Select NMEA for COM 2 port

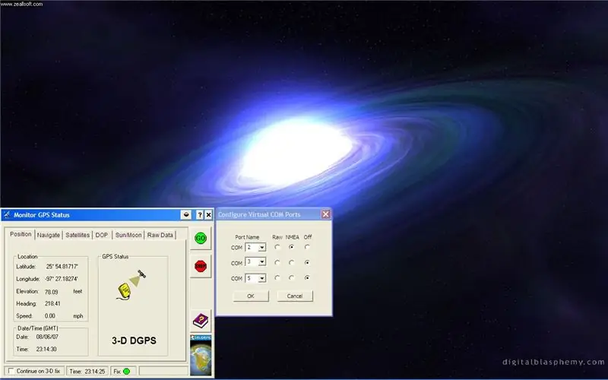click(x=292, y=246)
